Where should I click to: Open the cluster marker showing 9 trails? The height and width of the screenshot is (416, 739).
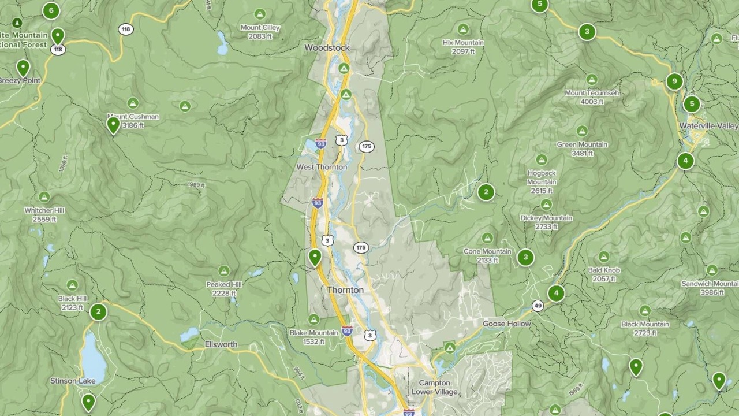coord(674,81)
